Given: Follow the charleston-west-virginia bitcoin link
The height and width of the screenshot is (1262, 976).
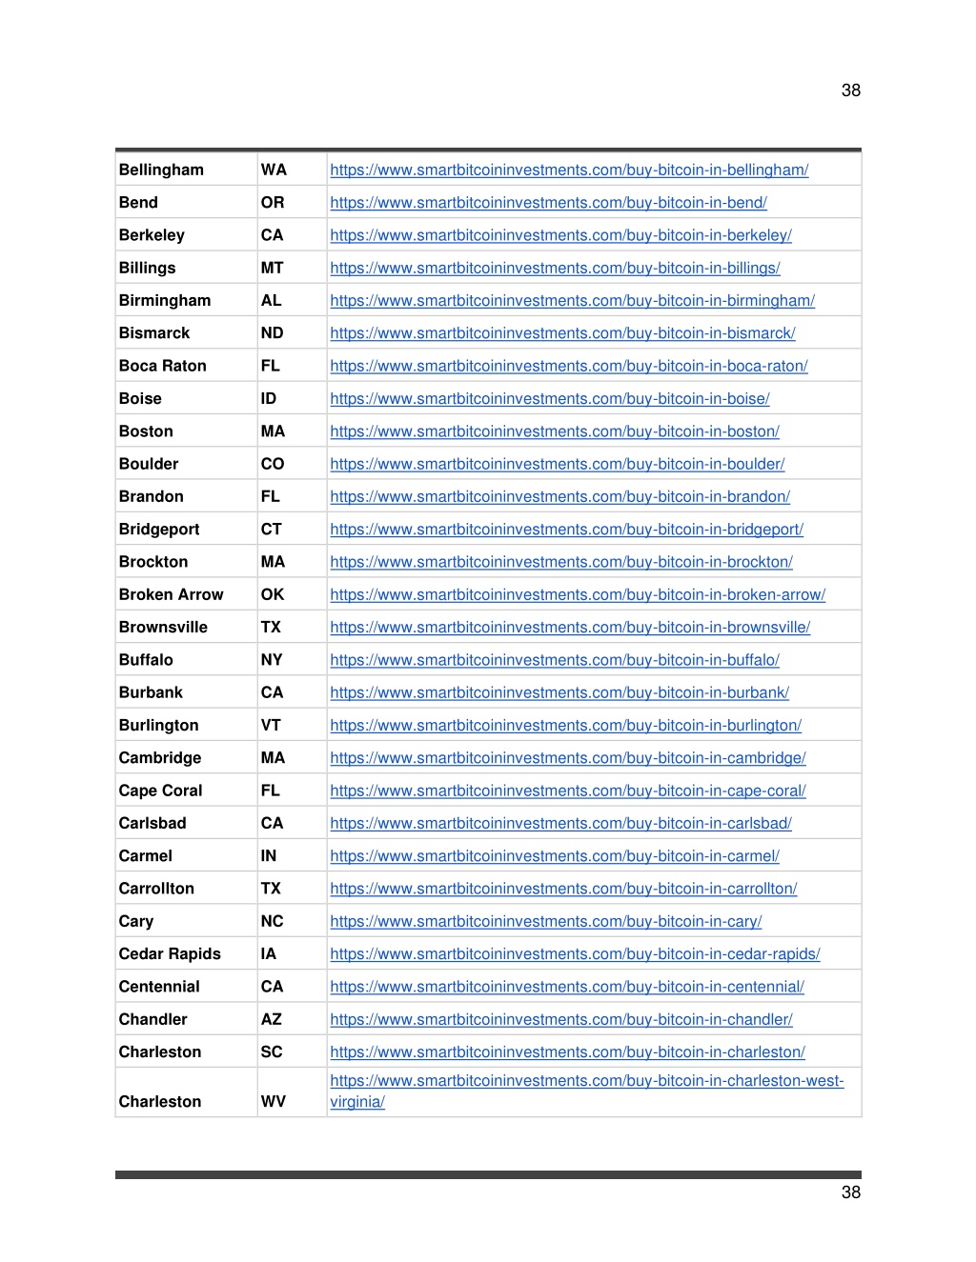Looking at the screenshot, I should pyautogui.click(x=586, y=1092).
